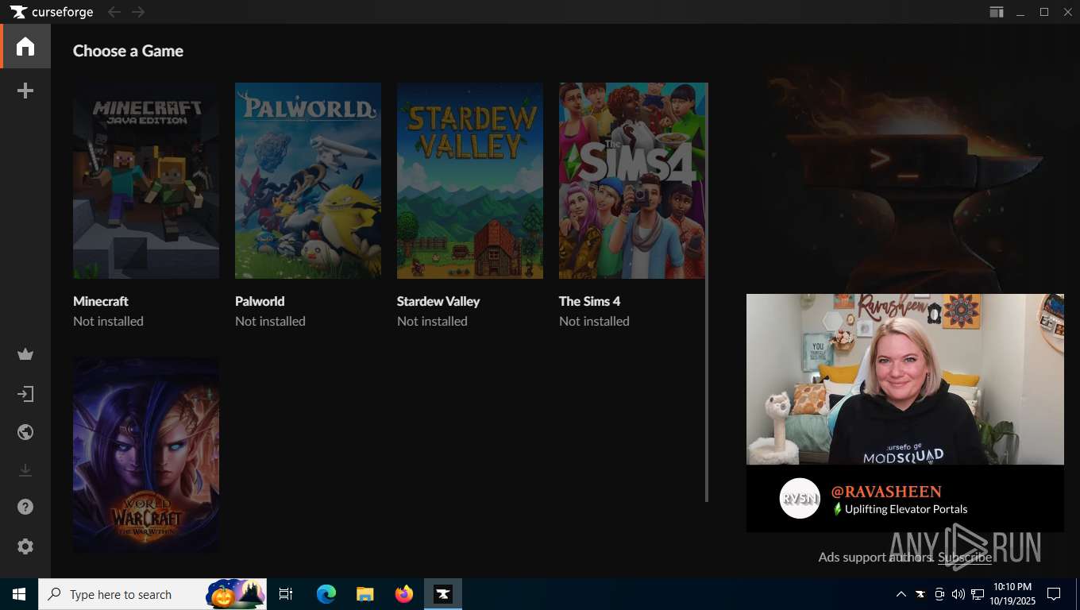Click the game list vertical scrollbar
The image size is (1080, 610).
click(707, 292)
